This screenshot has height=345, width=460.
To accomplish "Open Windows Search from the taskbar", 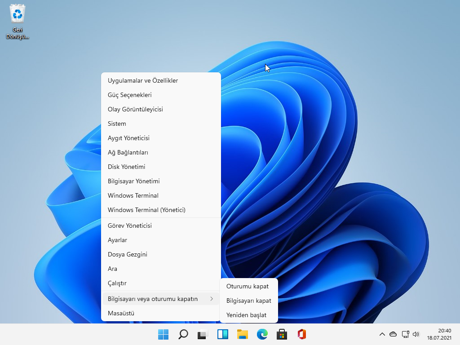I will click(x=183, y=334).
